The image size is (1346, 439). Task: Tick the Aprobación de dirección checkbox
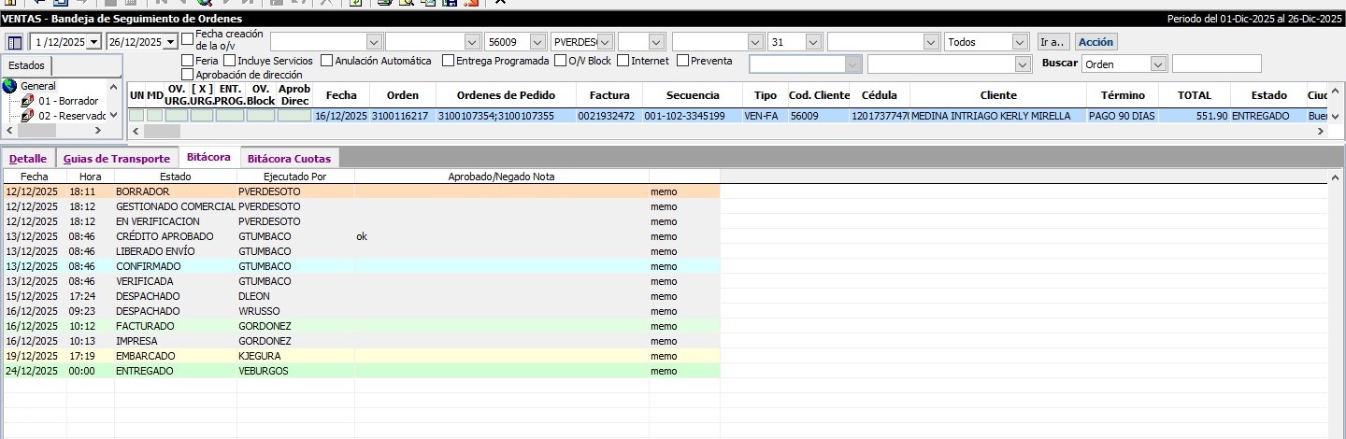pos(188,75)
